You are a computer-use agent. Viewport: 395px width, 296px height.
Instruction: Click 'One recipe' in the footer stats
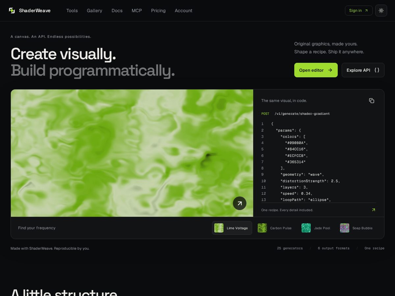375,248
